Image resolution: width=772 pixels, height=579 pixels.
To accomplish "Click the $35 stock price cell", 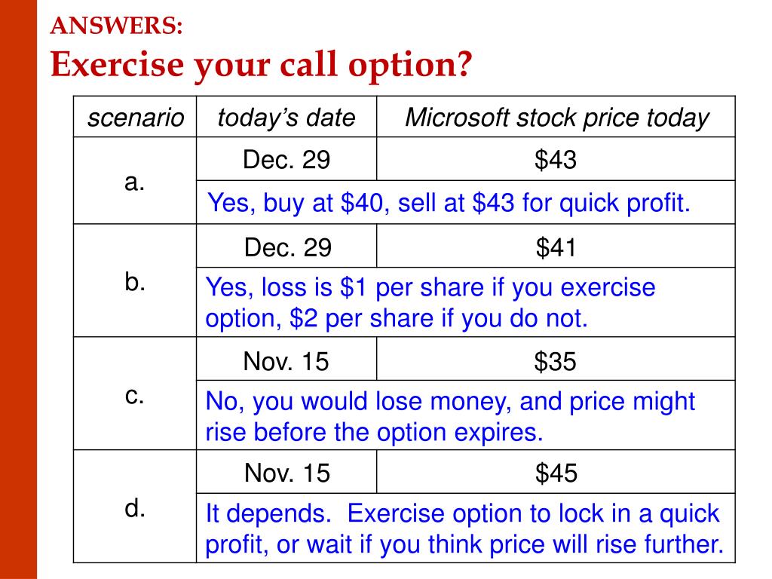I will pos(556,361).
